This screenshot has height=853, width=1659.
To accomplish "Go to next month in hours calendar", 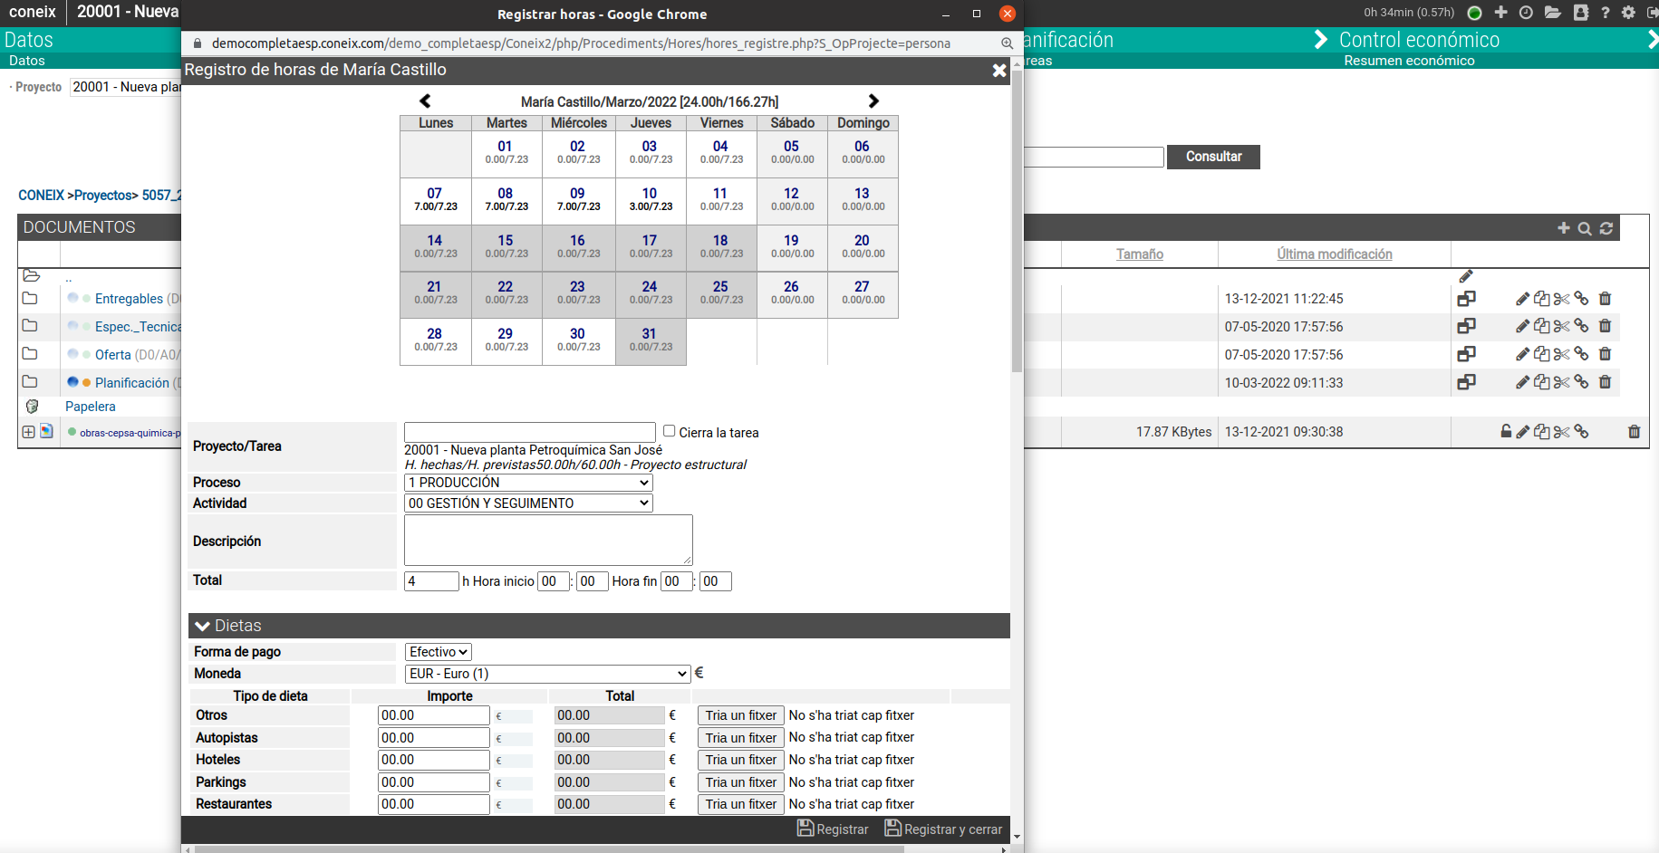I will [873, 101].
